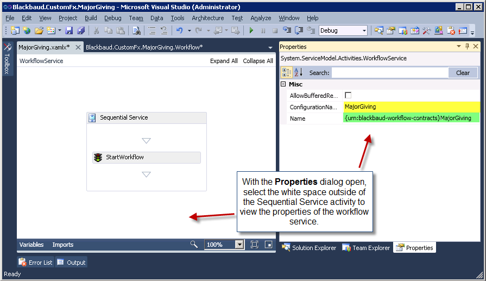Click Expand All in the designer

pos(224,61)
